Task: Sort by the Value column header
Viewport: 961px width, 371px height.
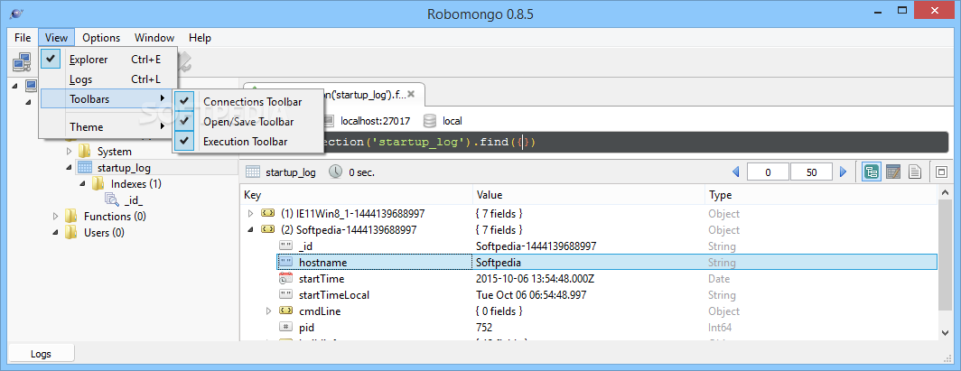Action: click(x=589, y=195)
